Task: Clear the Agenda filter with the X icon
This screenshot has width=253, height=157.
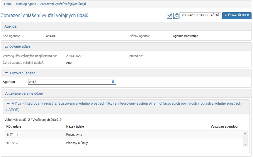Action: [x=113, y=82]
